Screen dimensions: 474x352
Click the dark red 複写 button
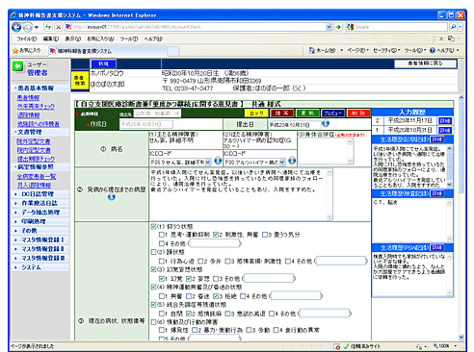click(x=282, y=113)
